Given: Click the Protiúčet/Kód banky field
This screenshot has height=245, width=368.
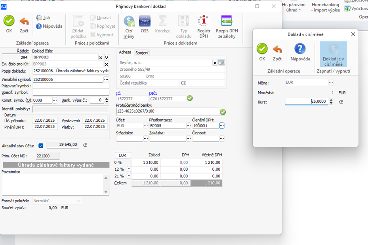Looking at the screenshot, I should pyautogui.click(x=167, y=111).
